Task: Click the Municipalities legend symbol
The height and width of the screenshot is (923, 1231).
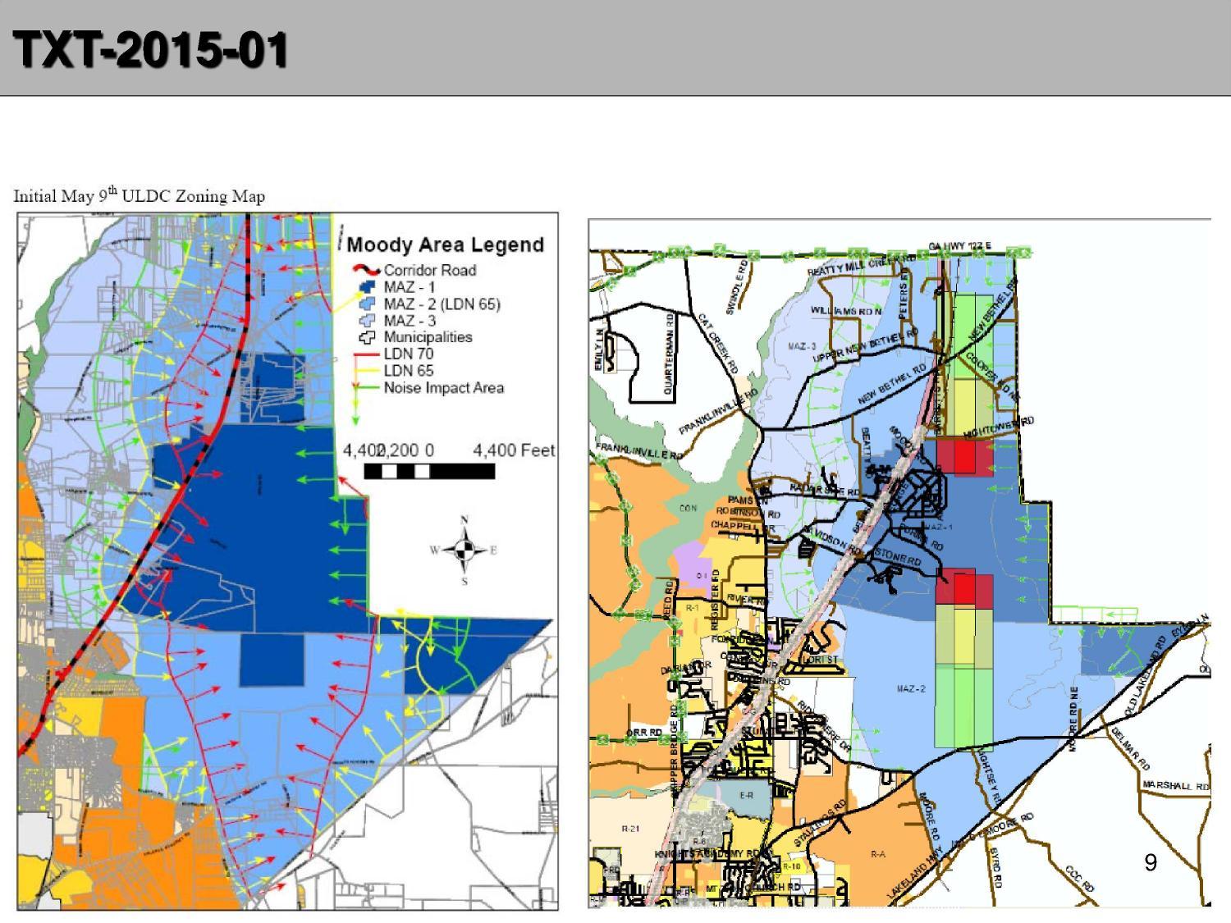Action: coord(367,337)
